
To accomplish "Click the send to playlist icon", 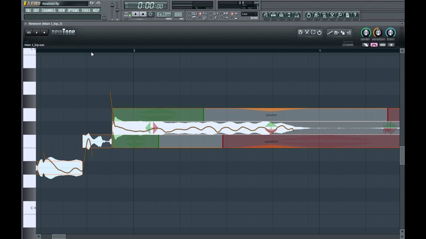I will 349,33.
